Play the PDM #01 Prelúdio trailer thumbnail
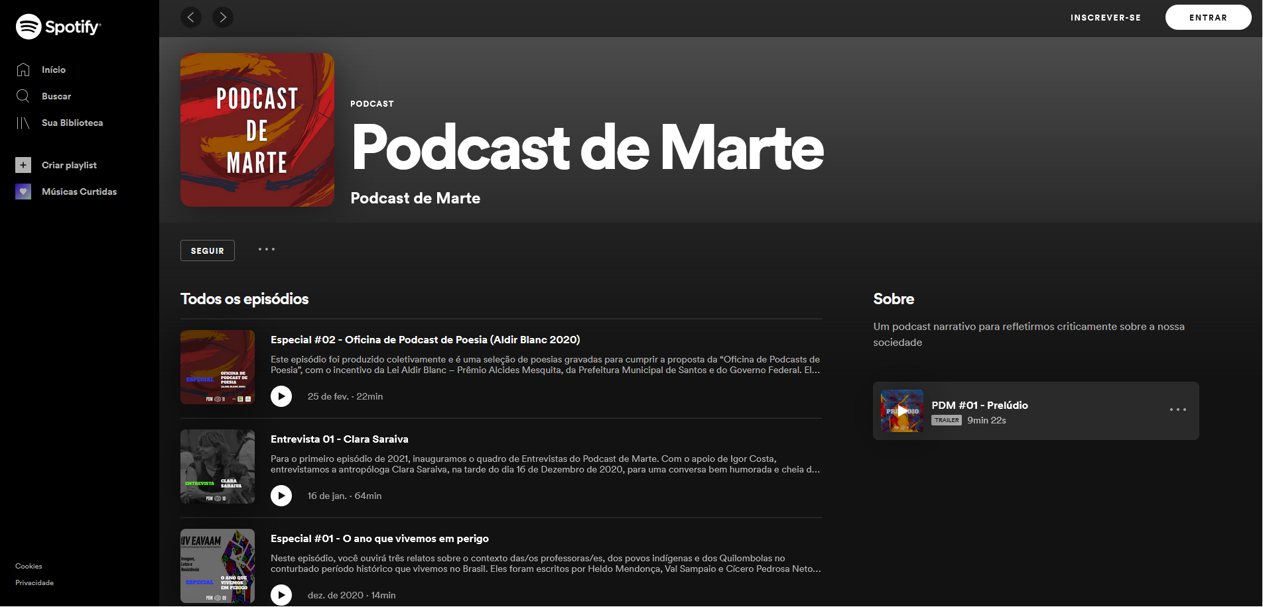This screenshot has height=607, width=1263. click(902, 411)
